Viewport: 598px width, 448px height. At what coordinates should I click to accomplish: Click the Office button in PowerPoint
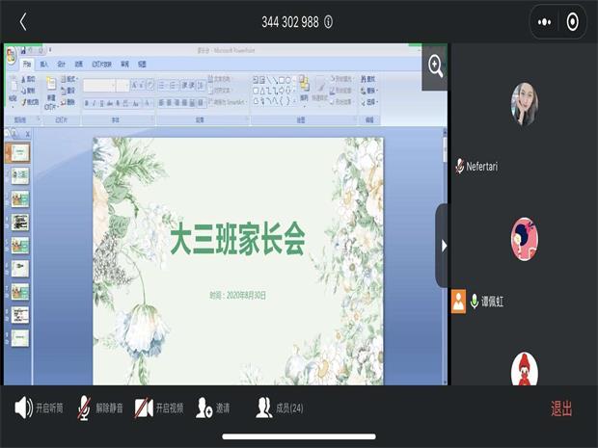11,54
